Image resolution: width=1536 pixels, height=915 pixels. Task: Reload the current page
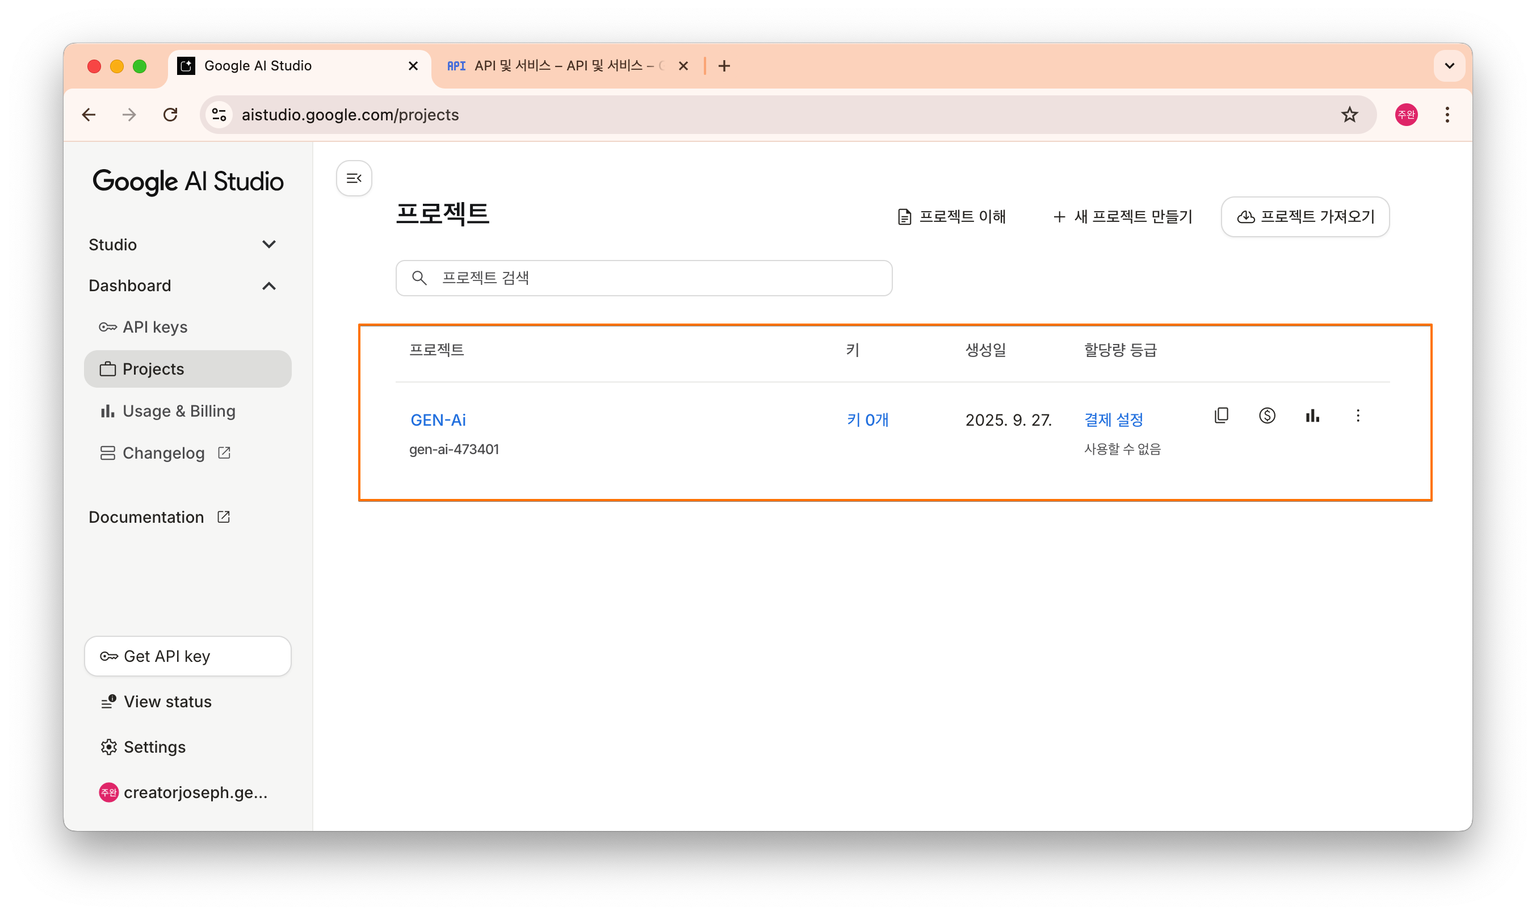coord(170,115)
